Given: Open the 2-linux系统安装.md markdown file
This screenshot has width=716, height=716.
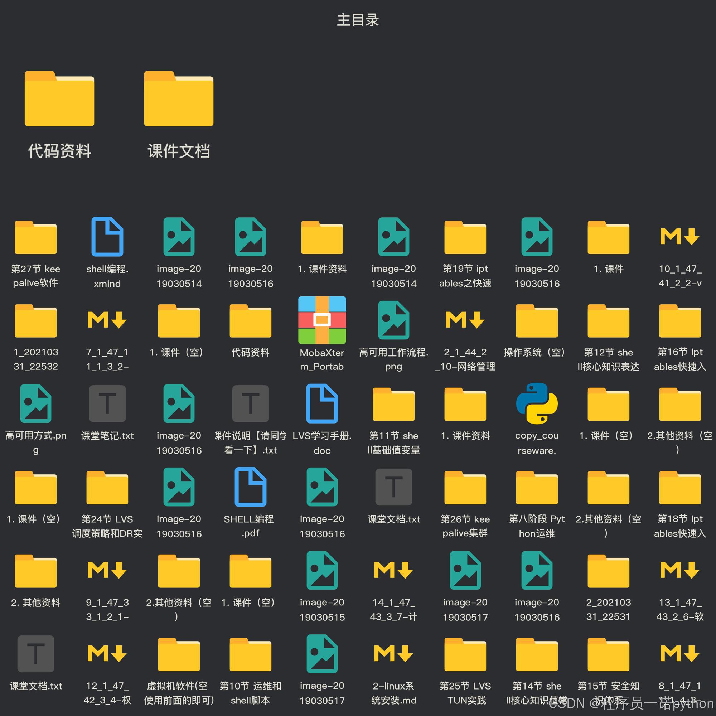Looking at the screenshot, I should 393,654.
